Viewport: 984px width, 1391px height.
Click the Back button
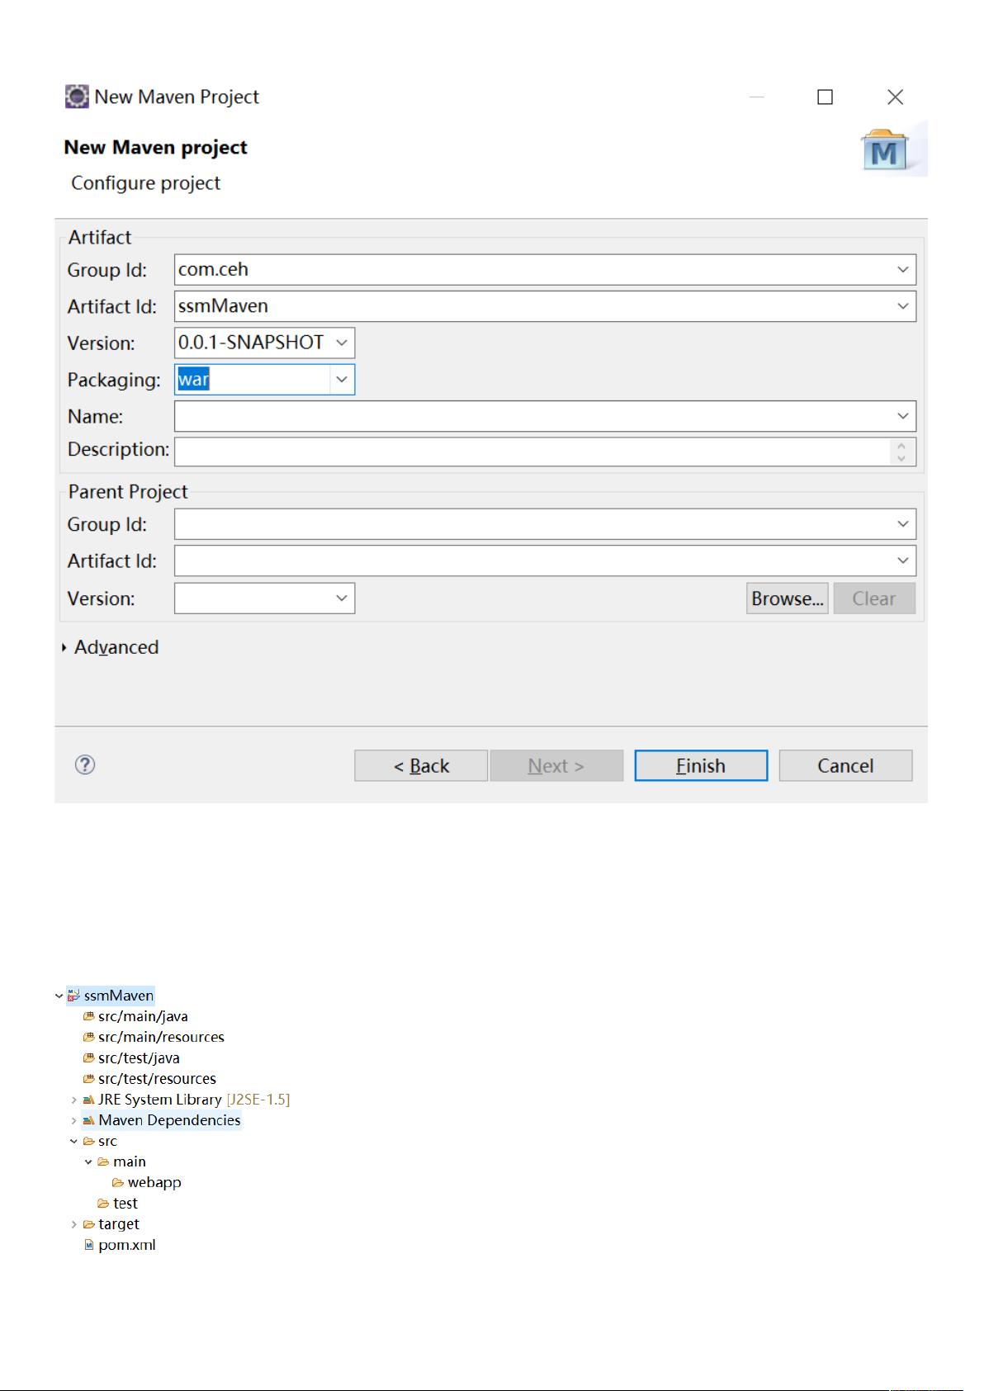421,765
